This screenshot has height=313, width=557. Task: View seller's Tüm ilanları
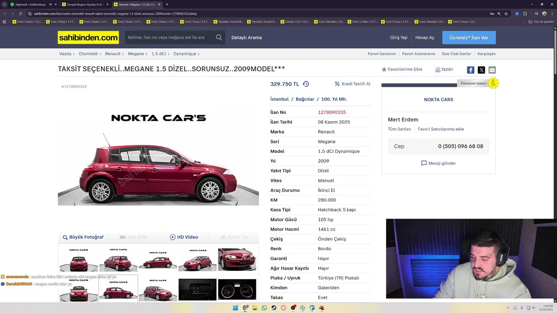pos(399,129)
